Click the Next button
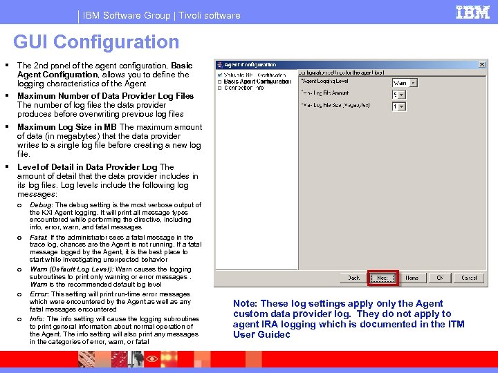This screenshot has height=373, width=498. tap(382, 278)
